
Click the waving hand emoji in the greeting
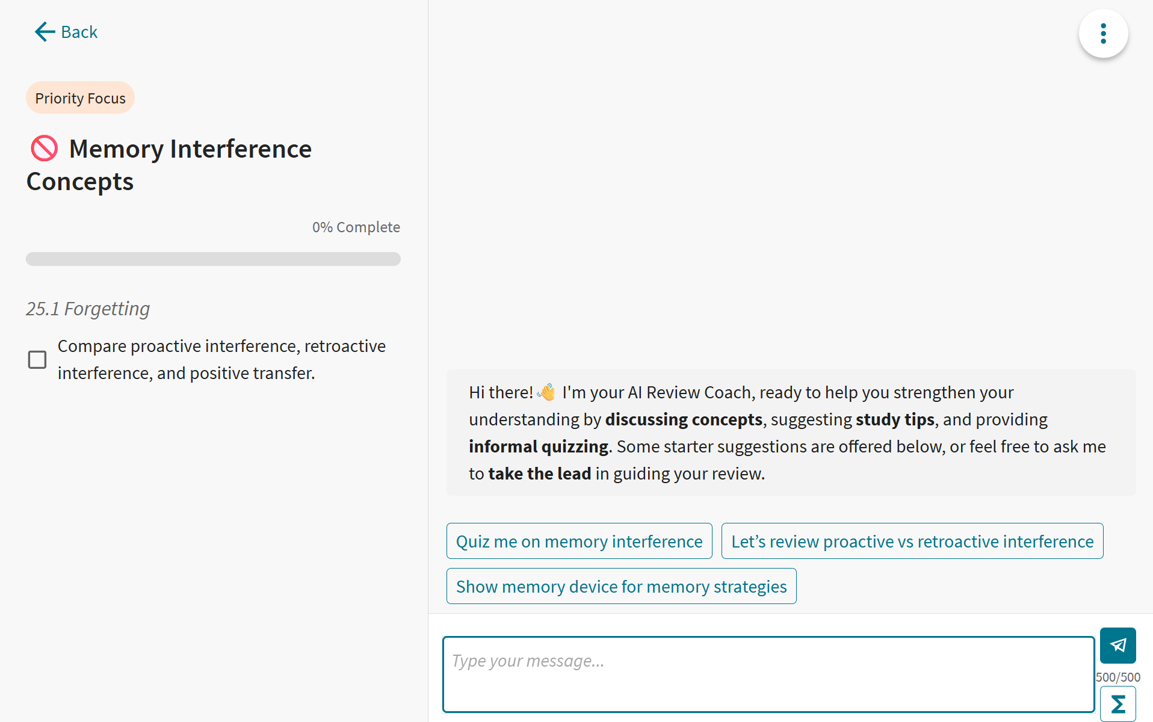546,392
